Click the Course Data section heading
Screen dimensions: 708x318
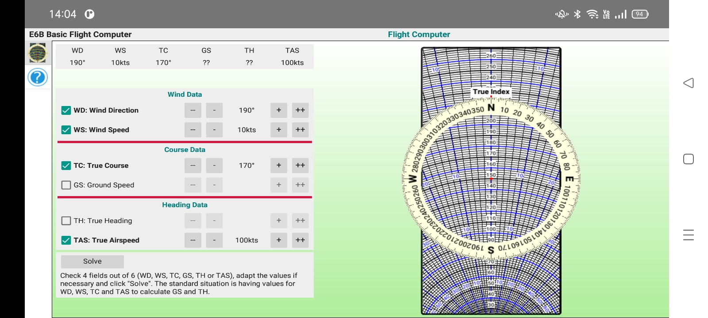tap(185, 150)
